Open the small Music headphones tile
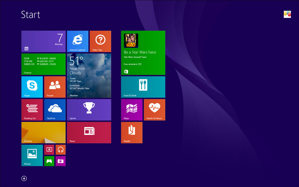299x187 pixels. click(x=61, y=150)
